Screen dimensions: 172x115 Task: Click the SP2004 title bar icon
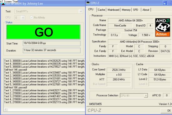[x=3, y=4]
